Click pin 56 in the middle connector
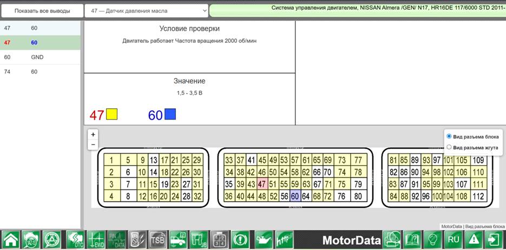 (284, 196)
